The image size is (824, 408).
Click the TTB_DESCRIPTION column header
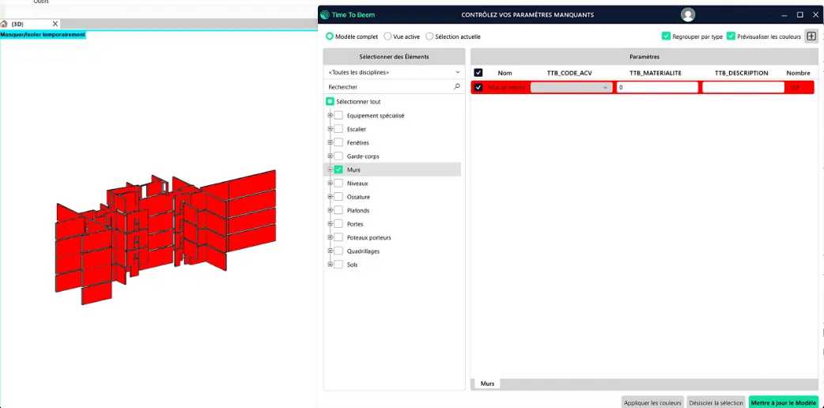click(x=742, y=73)
